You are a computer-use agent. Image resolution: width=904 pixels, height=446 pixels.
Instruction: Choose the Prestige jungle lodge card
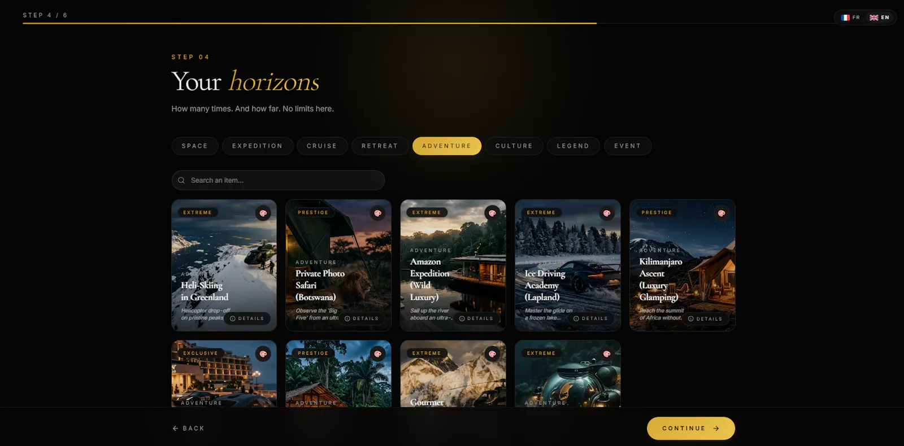pyautogui.click(x=338, y=374)
